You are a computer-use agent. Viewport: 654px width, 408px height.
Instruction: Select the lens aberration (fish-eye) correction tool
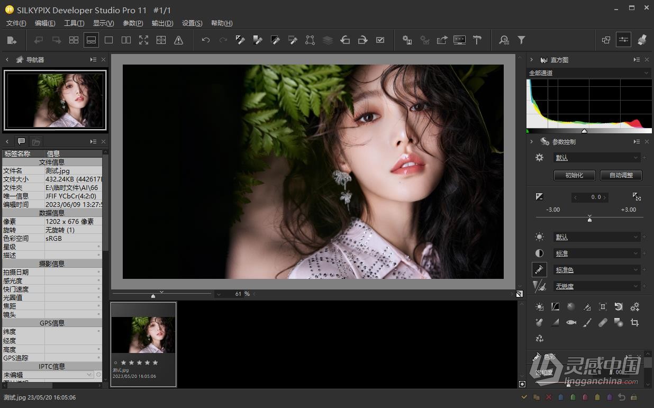click(571, 322)
